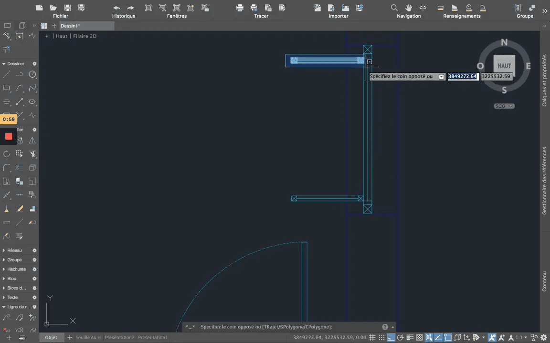Click the Filaire 2D visual style label
The height and width of the screenshot is (343, 550).
point(85,36)
